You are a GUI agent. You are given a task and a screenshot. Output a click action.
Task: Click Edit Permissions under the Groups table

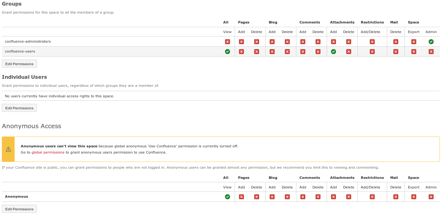[x=19, y=64]
